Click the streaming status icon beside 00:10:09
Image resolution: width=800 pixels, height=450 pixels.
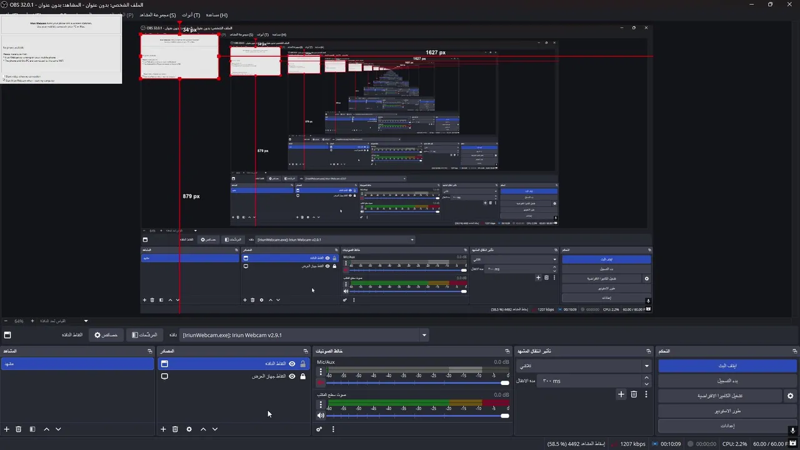coord(655,444)
